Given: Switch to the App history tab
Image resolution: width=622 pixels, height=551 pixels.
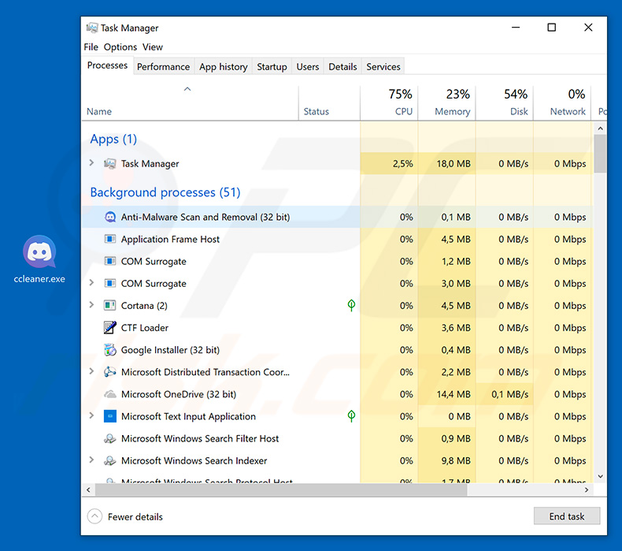Looking at the screenshot, I should (x=224, y=67).
